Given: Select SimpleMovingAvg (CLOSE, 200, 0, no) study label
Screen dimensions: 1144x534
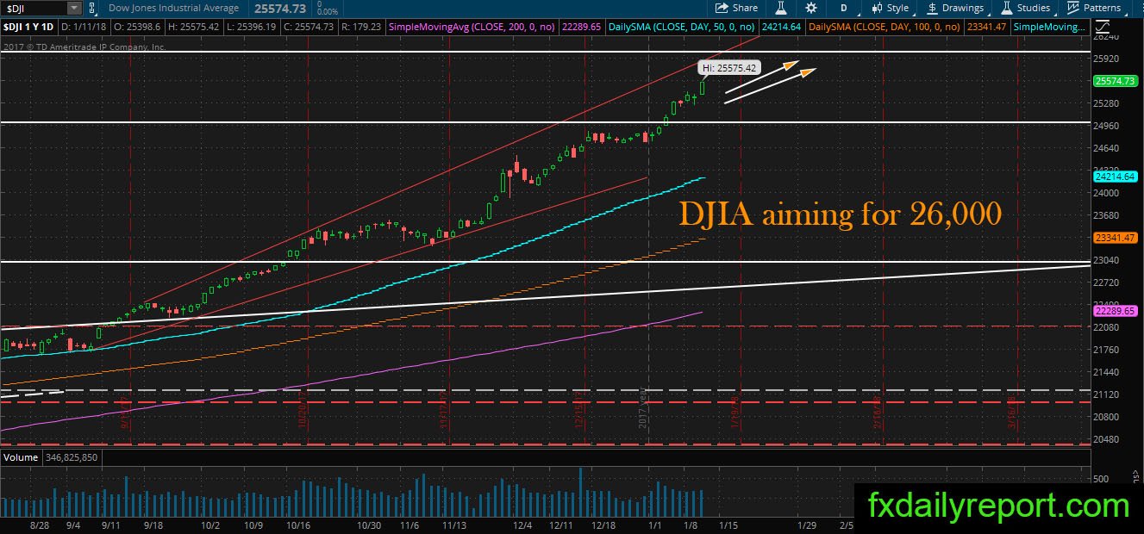Looking at the screenshot, I should click(x=471, y=28).
